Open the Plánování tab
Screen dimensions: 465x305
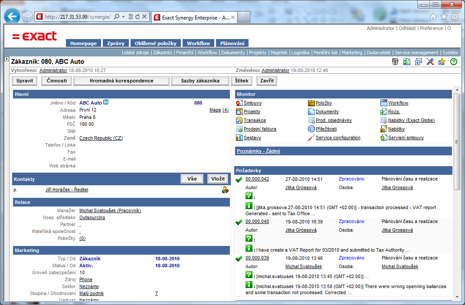[232, 43]
